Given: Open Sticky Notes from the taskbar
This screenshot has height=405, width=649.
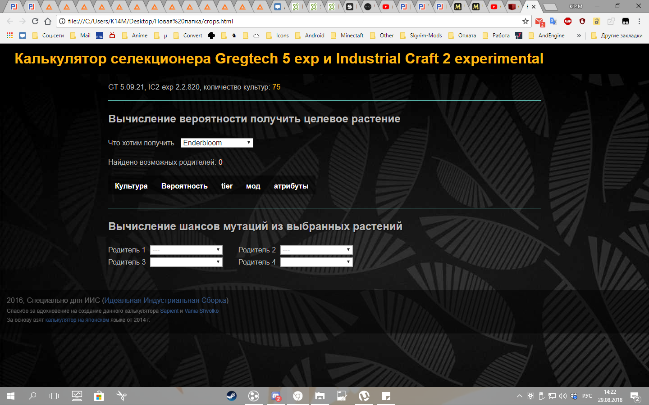Looking at the screenshot, I should pos(386,396).
